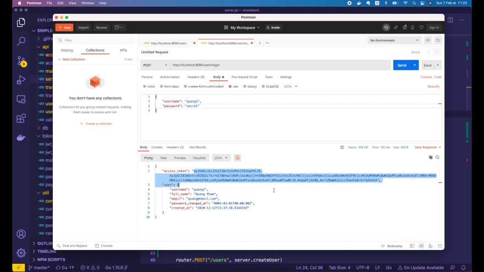The width and height of the screenshot is (484, 272).
Task: Open VS Code Search magnifier icon
Action: tap(21, 41)
